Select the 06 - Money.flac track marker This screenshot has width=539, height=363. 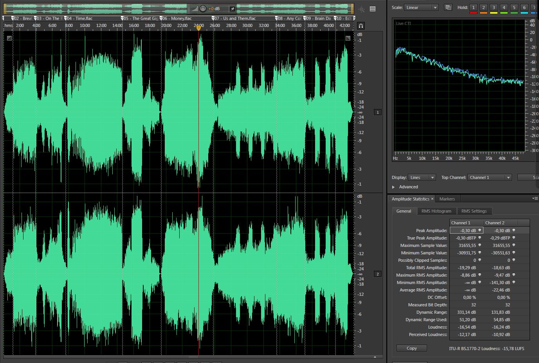pos(176,18)
